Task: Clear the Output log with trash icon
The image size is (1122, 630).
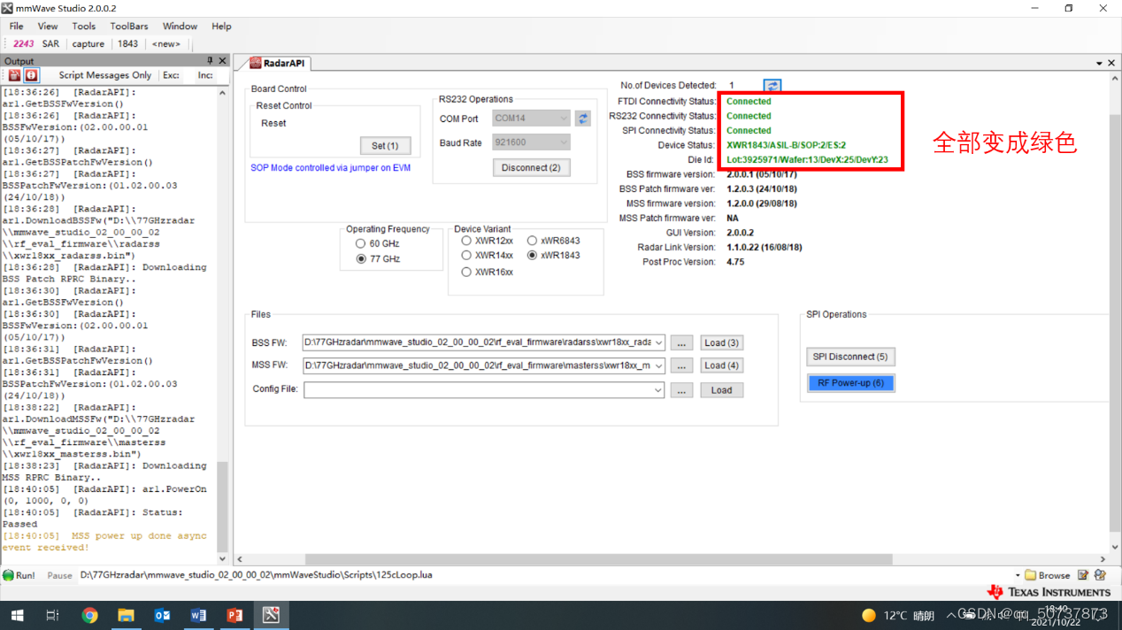Action: [x=14, y=75]
